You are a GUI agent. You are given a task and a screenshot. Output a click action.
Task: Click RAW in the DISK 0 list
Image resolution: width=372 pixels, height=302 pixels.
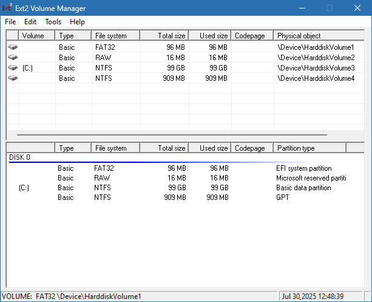click(102, 178)
